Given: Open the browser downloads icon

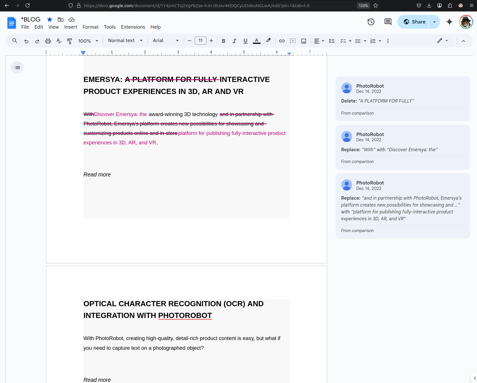Looking at the screenshot, I should click(x=429, y=5).
